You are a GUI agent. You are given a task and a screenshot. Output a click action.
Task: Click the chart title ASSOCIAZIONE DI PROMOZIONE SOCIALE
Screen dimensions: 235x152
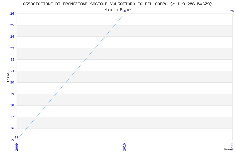118,4
